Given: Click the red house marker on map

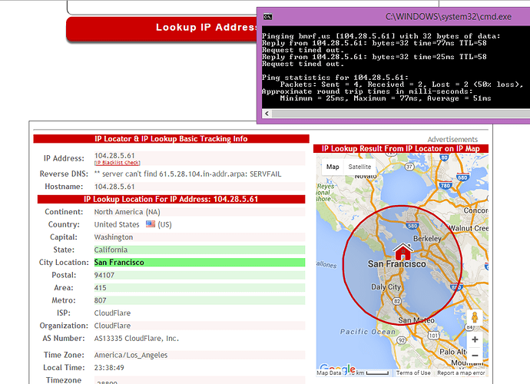Looking at the screenshot, I should (402, 252).
